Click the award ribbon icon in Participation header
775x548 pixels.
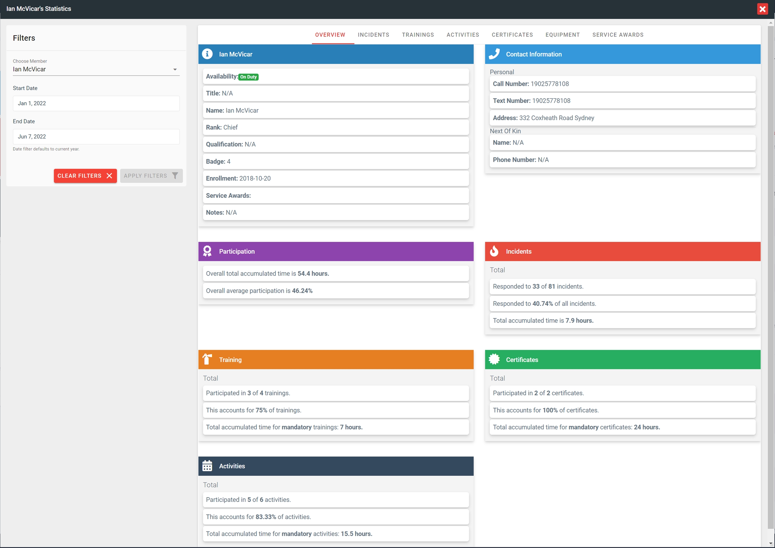(x=207, y=251)
